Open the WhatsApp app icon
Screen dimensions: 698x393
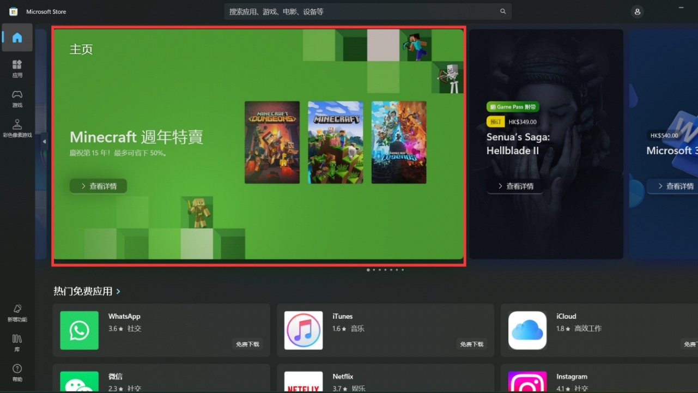[x=80, y=330]
